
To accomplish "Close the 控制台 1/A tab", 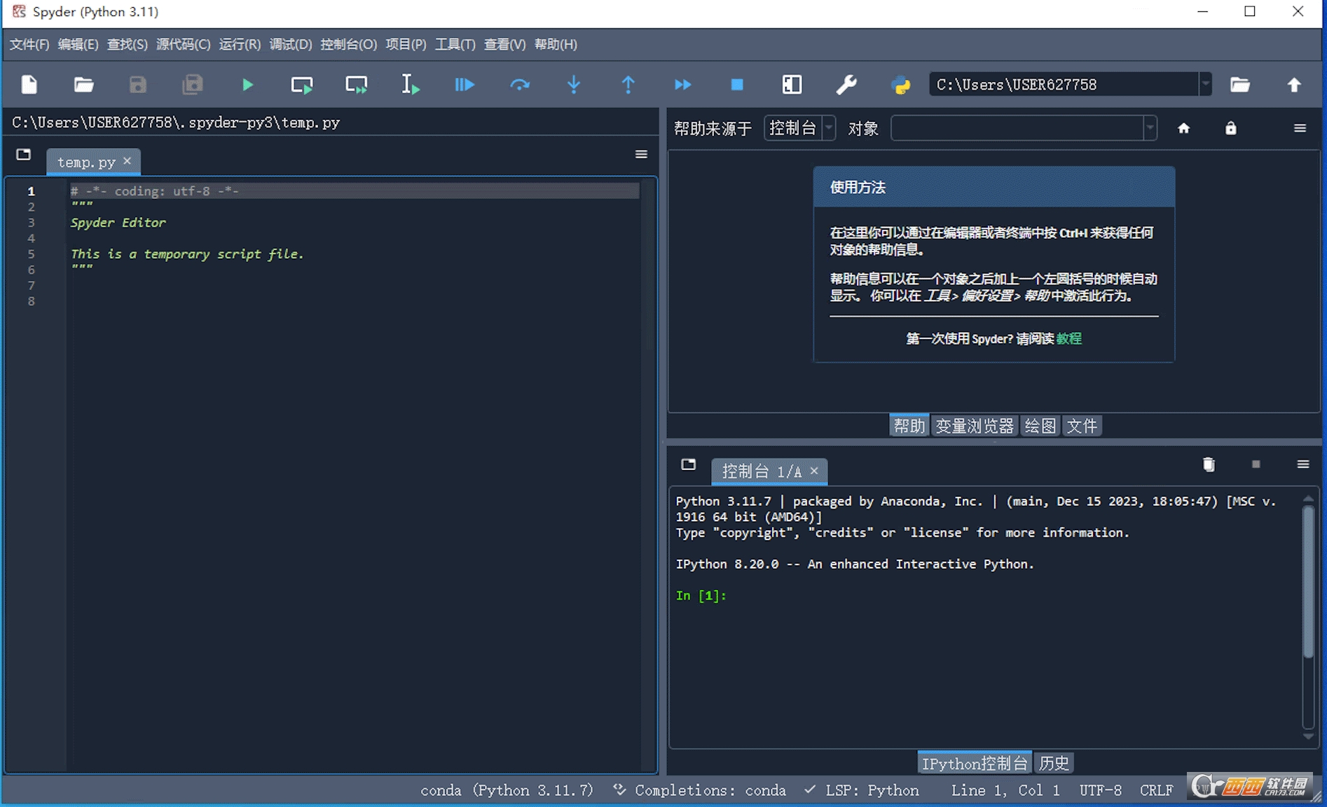I will (814, 471).
